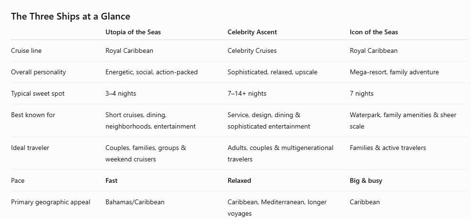Click the heading 'The Three Ships at a Glance'
The height and width of the screenshot is (219, 471).
(71, 17)
